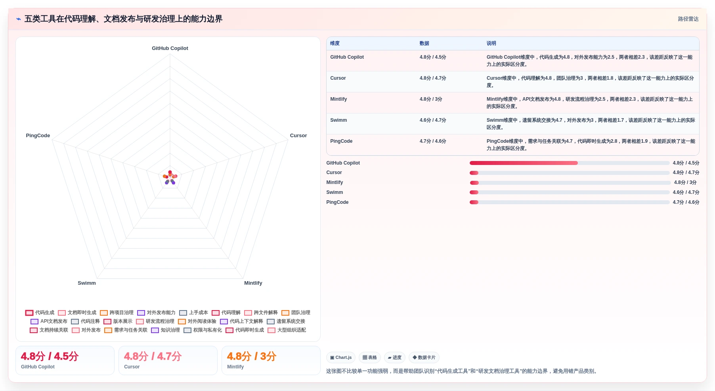
Task: Toggle the 代码注释 legend series
Action: (x=85, y=321)
